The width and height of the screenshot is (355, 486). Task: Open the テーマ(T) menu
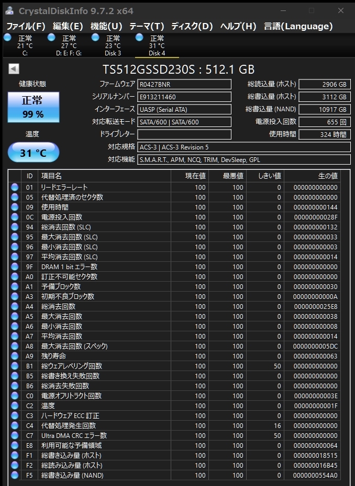147,26
